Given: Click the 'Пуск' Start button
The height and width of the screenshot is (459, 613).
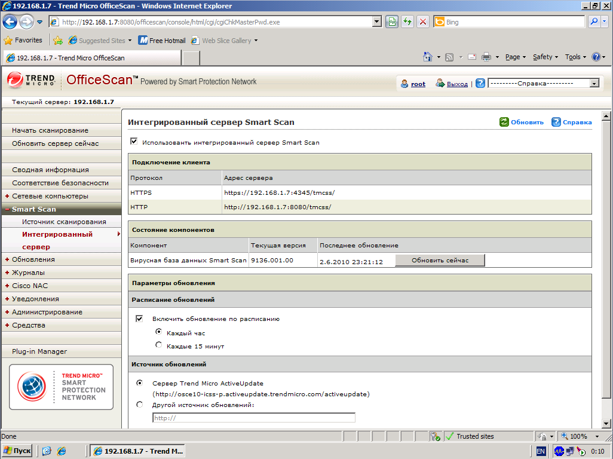Looking at the screenshot, I should point(17,451).
